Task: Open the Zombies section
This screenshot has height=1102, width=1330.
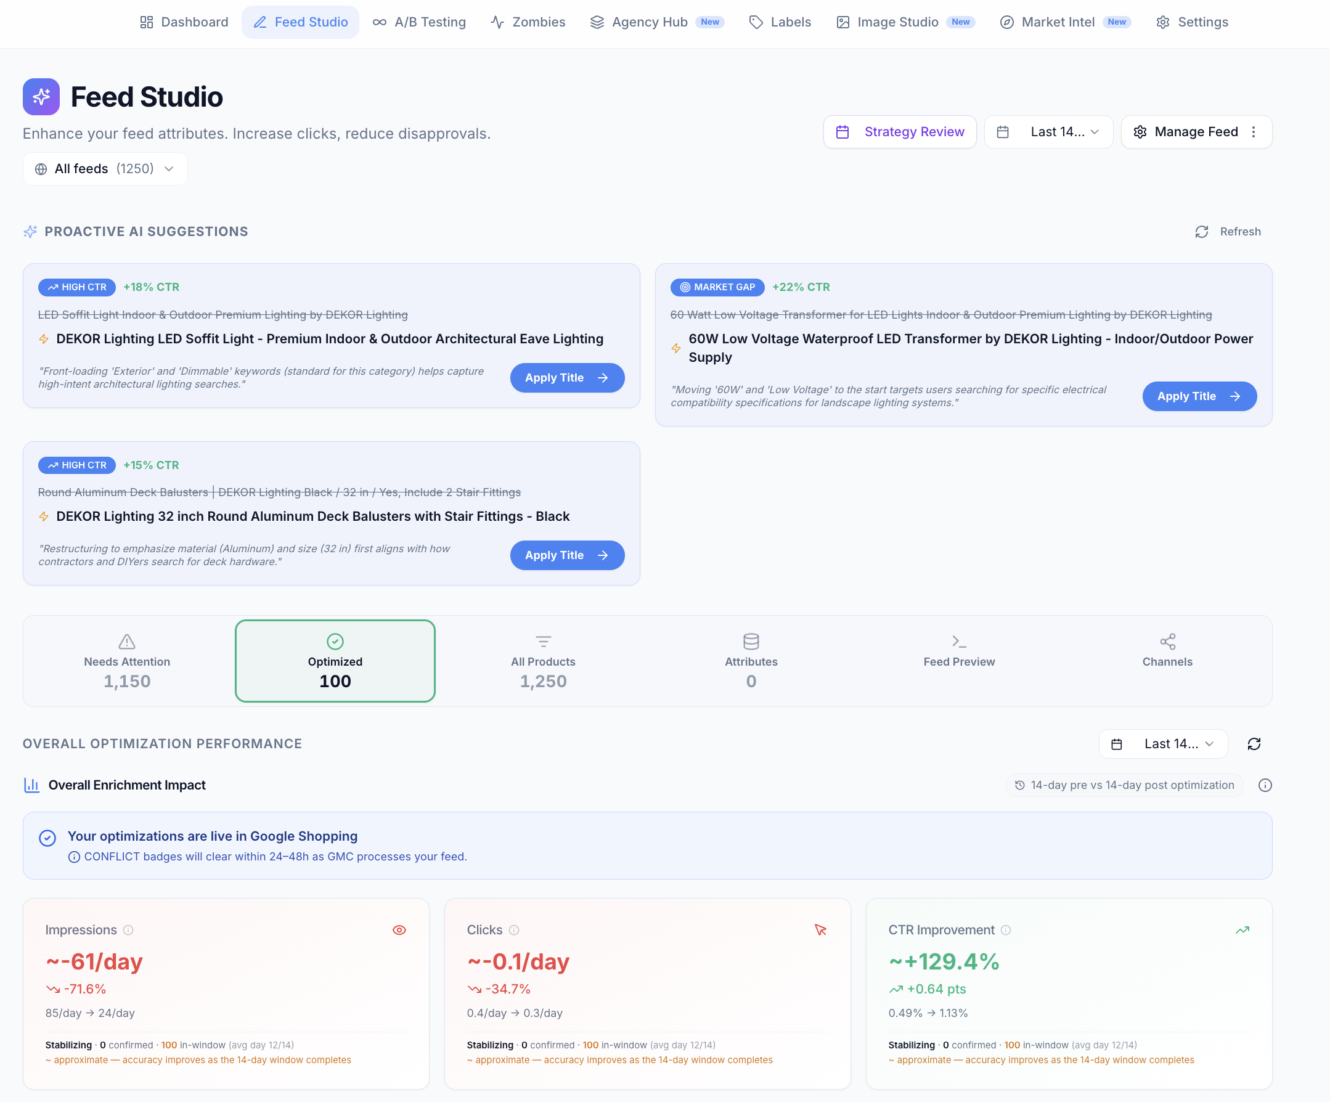Action: pyautogui.click(x=528, y=22)
